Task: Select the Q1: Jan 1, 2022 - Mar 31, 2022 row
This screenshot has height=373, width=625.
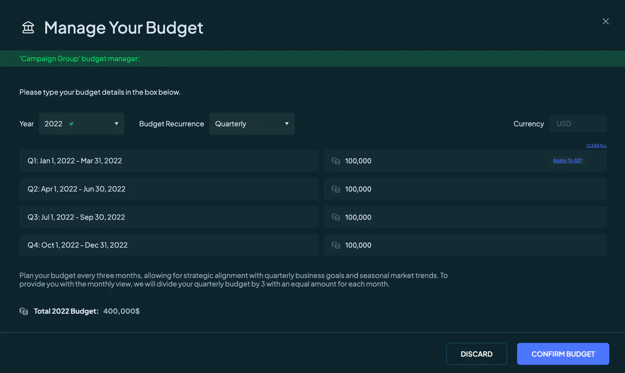Action: (169, 161)
